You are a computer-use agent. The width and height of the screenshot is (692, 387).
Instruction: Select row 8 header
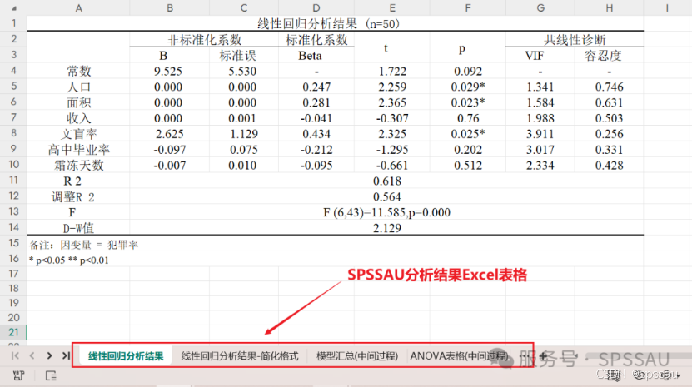13,133
